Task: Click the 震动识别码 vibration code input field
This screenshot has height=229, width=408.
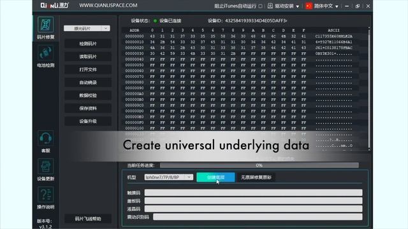Action: 258,217
